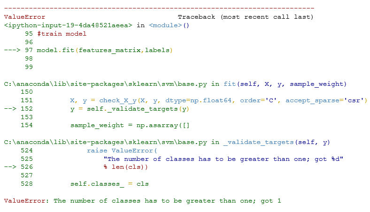
Task: Click the '#train model' comment on line 95
Action: [x=62, y=34]
